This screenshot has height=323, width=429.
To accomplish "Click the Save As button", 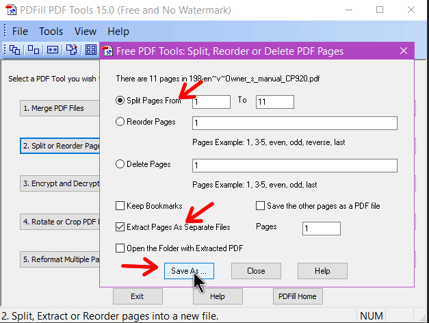I will (x=189, y=271).
